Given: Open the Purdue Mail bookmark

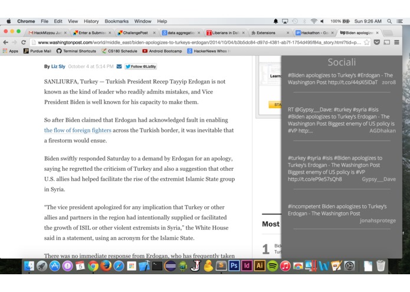Looking at the screenshot, I should click(37, 51).
